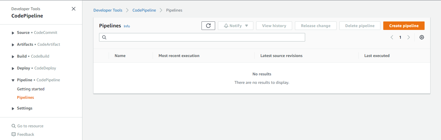441x140 pixels.
Task: Click the Feedback speech bubble icon
Action: [x=14, y=134]
